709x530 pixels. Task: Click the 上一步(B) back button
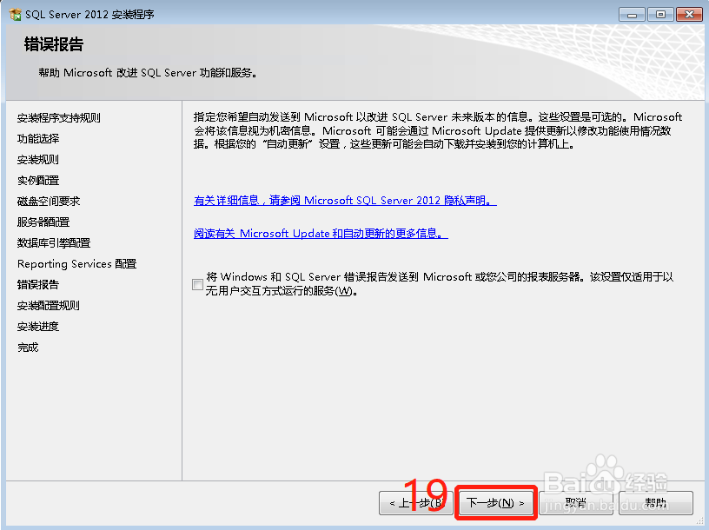[x=415, y=503]
